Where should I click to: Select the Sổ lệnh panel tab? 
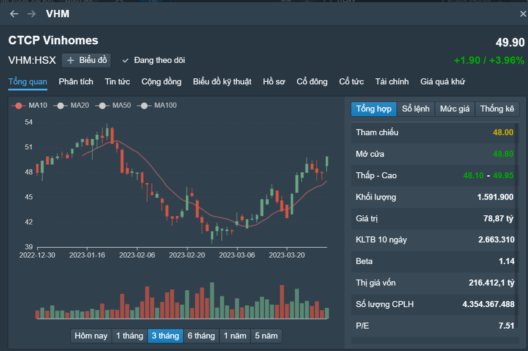416,109
